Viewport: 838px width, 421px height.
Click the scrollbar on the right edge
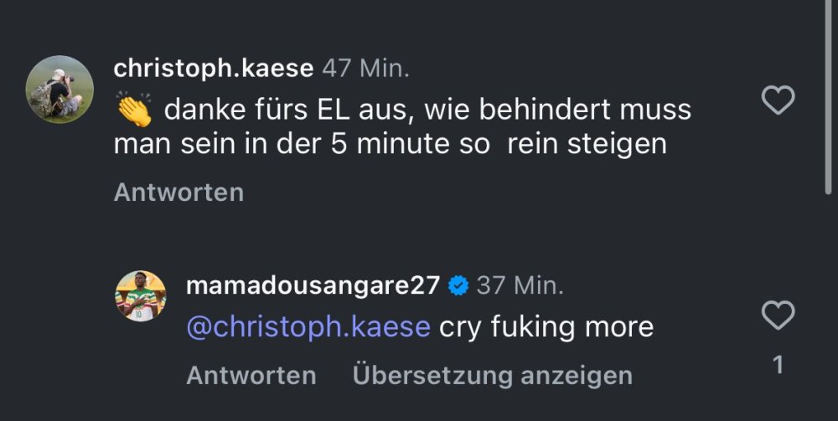click(x=828, y=100)
